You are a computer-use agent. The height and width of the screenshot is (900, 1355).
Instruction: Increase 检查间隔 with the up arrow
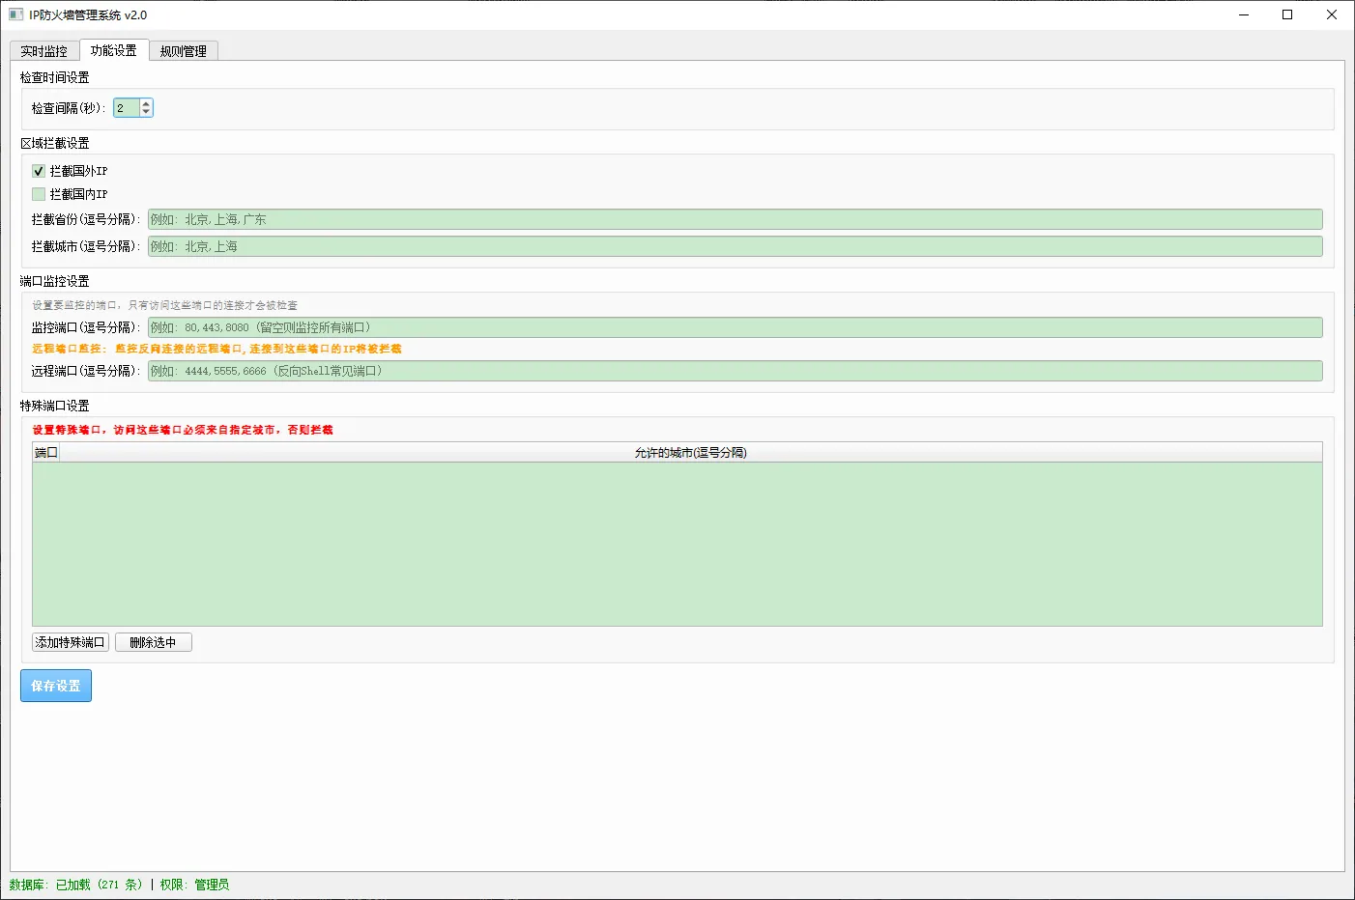point(146,104)
